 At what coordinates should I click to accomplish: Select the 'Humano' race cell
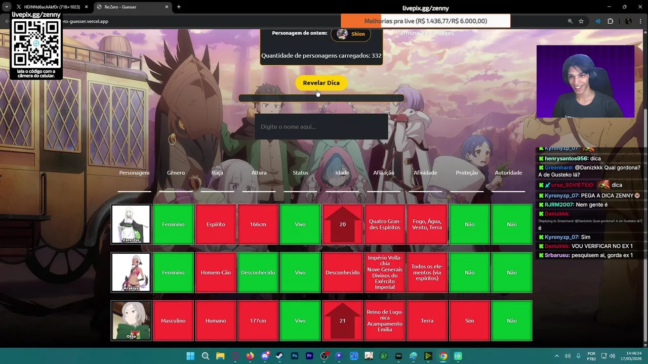point(216,321)
